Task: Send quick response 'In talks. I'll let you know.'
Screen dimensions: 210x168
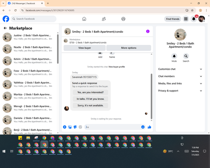Action: click(x=90, y=99)
